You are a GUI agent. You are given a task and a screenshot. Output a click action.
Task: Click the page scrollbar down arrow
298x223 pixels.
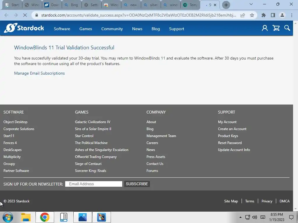[x=295, y=209]
